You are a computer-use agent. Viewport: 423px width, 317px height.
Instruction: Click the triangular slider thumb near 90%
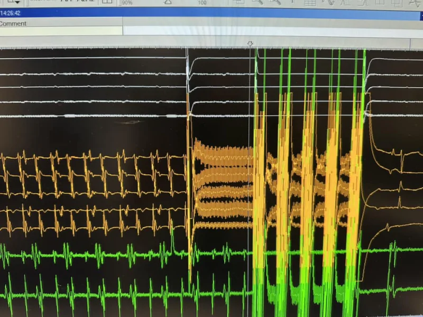168,2
